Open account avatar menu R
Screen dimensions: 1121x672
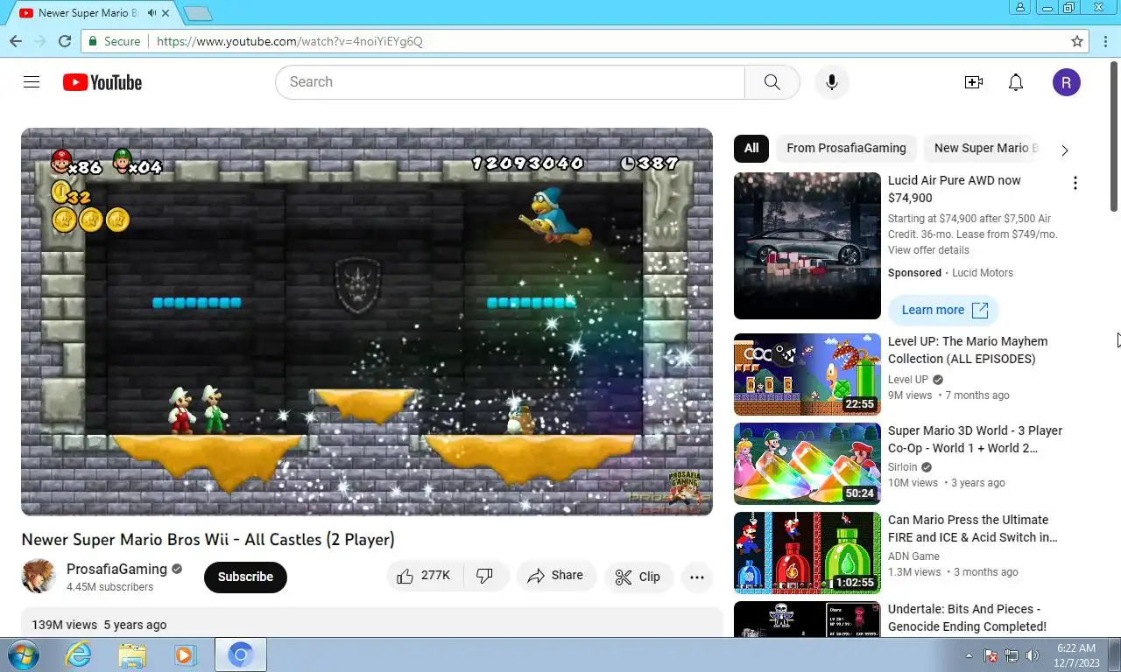pos(1066,82)
